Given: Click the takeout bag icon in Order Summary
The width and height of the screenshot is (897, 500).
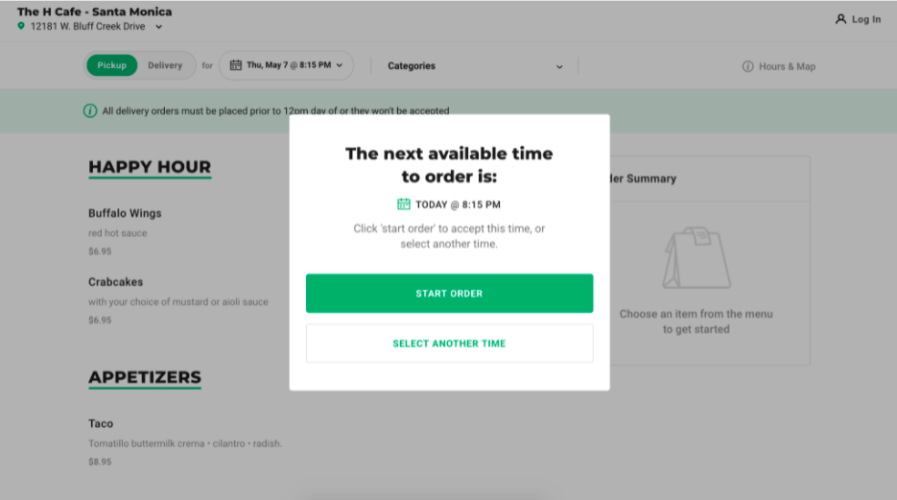Looking at the screenshot, I should click(696, 258).
